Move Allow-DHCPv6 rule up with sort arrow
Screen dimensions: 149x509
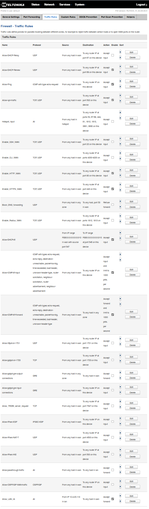120,233
